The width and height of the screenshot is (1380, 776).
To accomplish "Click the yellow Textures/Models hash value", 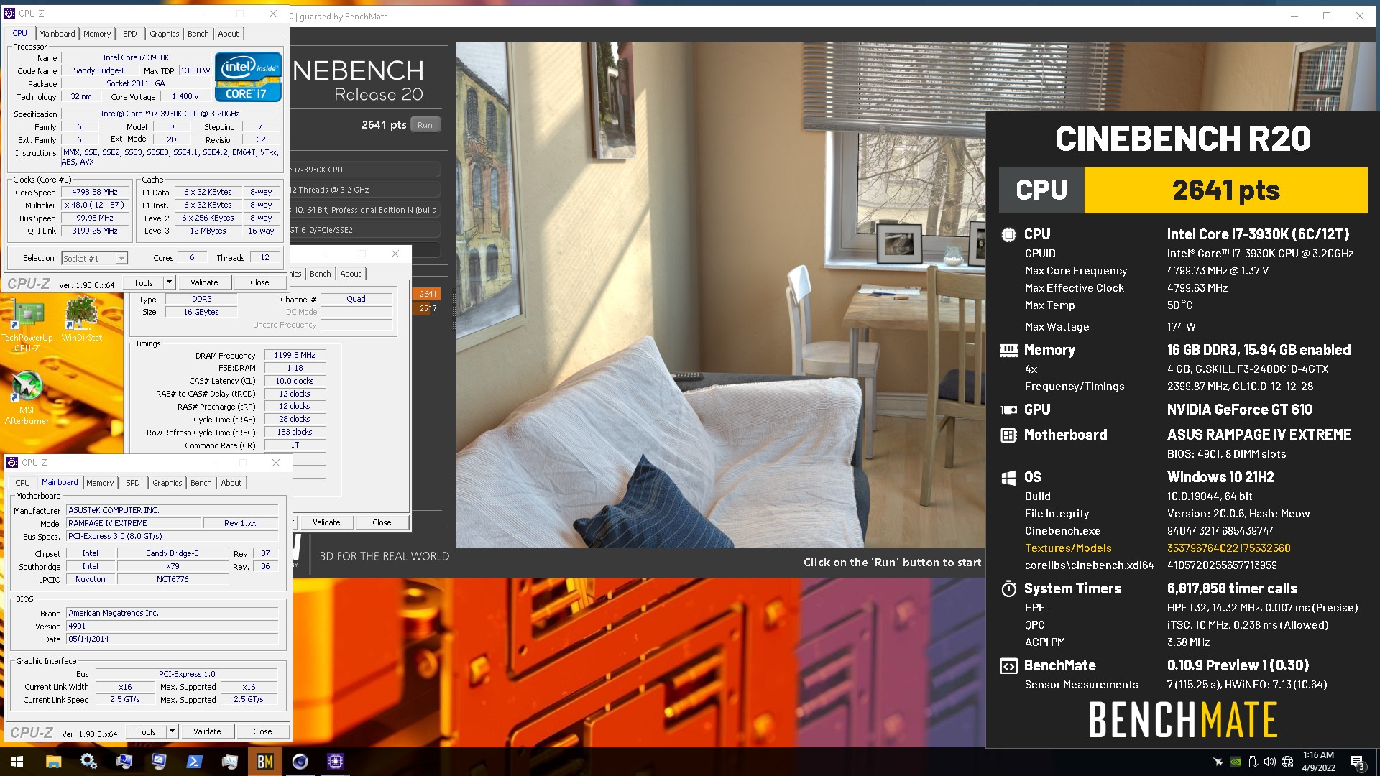I will pos(1228,548).
